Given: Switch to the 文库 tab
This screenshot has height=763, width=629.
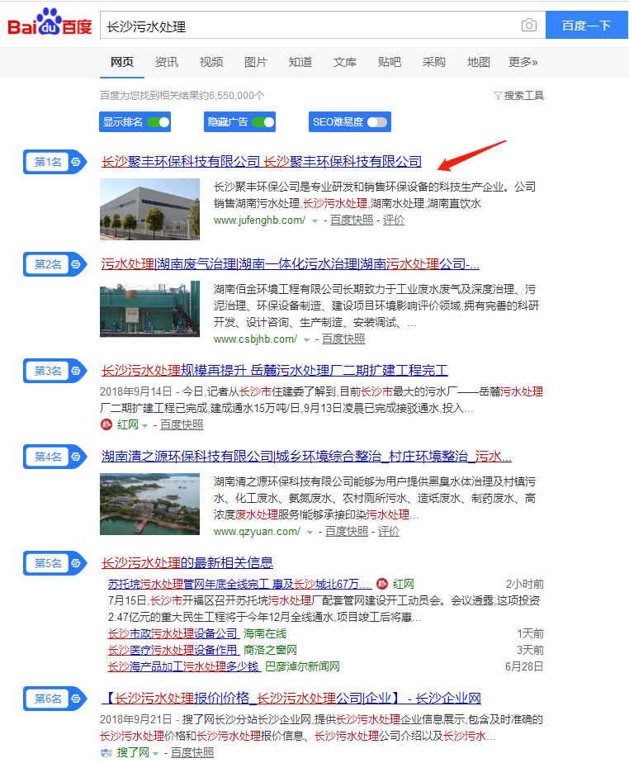Looking at the screenshot, I should [x=345, y=62].
